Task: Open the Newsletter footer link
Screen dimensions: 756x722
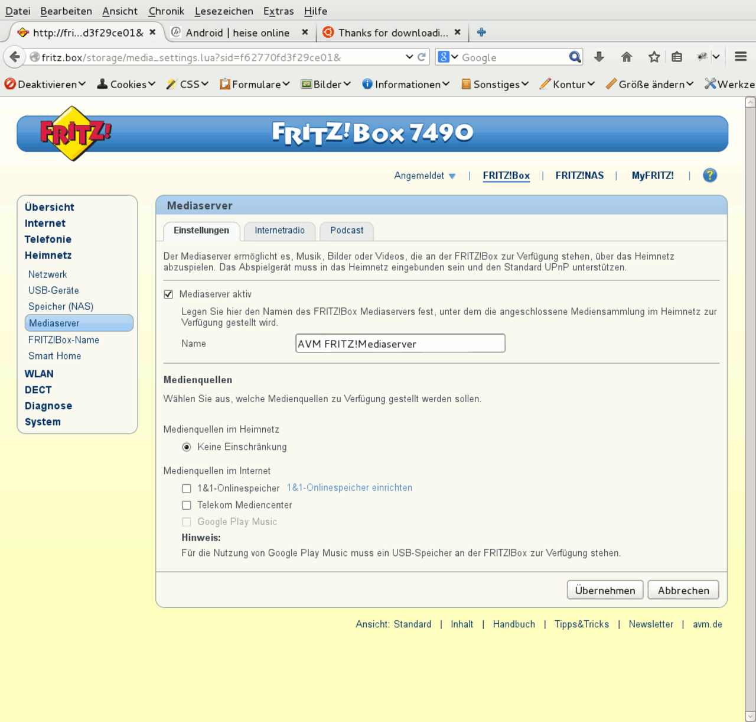Action: click(651, 624)
